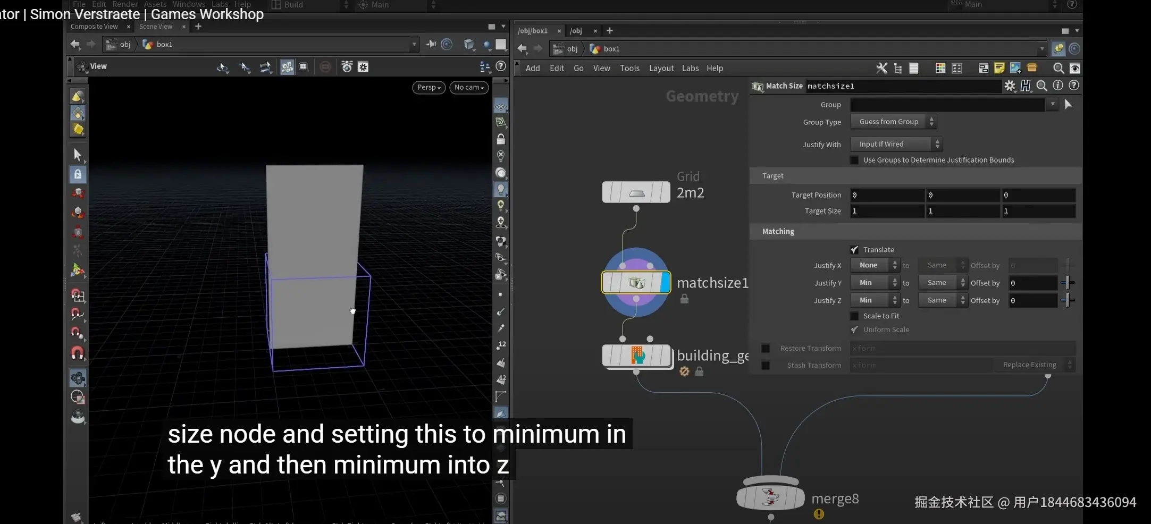The image size is (1151, 524).
Task: Adjust the Justify Z offset slider
Action: coord(1068,301)
